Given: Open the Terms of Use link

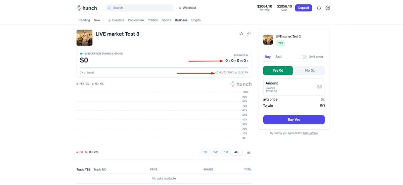Looking at the screenshot, I should tap(310, 133).
